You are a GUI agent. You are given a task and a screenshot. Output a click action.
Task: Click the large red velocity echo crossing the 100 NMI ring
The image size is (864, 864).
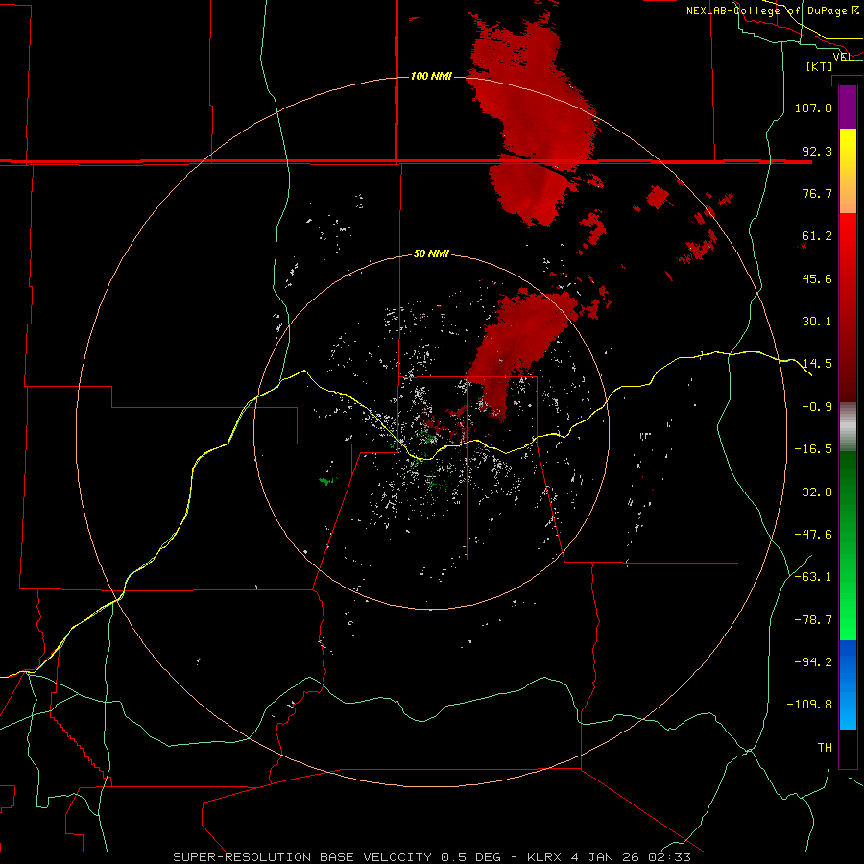534,118
